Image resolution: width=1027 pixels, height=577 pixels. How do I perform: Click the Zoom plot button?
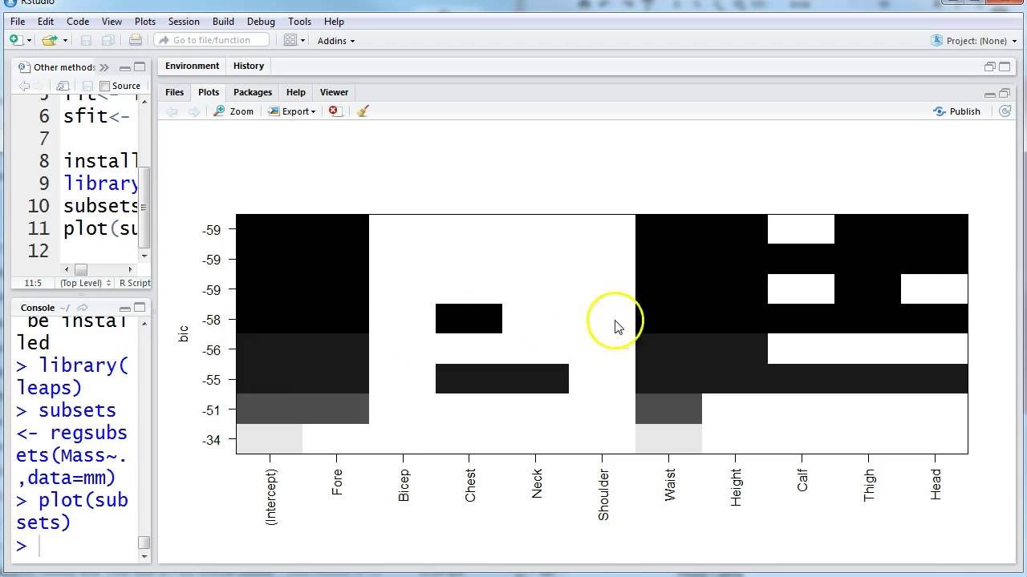pos(233,111)
